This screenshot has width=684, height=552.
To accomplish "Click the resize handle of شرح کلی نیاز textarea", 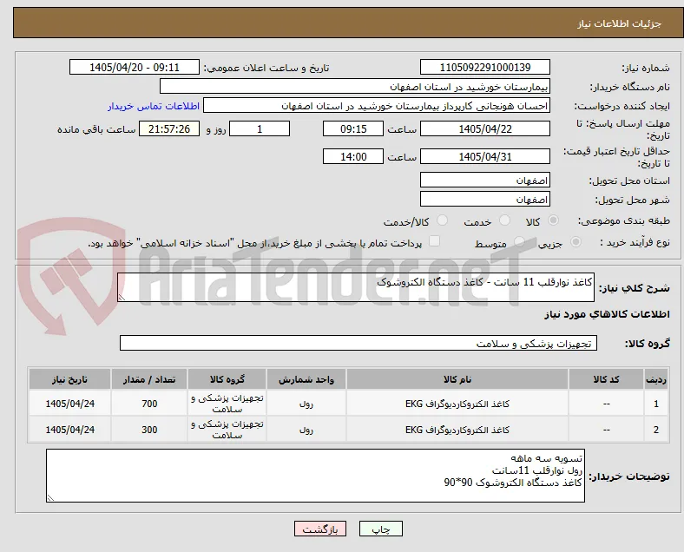I will pos(122,298).
